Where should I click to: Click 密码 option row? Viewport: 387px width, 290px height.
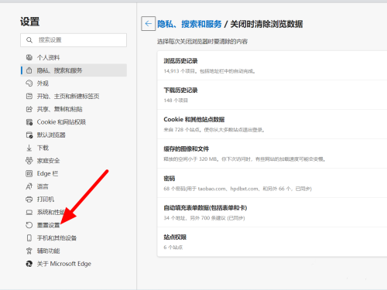pyautogui.click(x=272, y=183)
